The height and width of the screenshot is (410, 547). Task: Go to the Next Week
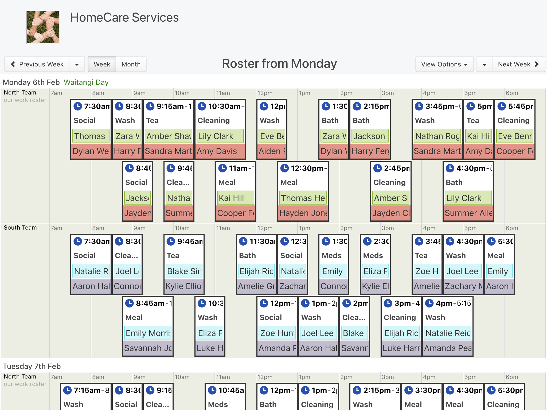point(518,64)
